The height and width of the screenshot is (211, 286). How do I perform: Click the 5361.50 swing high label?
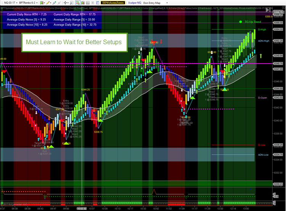point(154,42)
